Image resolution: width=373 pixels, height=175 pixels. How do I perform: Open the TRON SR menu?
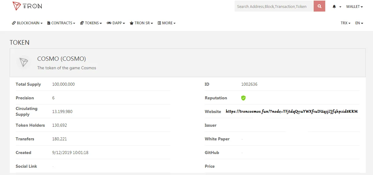tap(141, 23)
